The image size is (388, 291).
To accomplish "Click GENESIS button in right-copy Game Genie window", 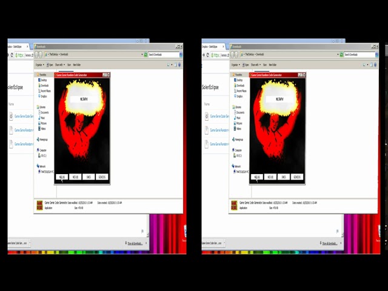I will [x=297, y=177].
